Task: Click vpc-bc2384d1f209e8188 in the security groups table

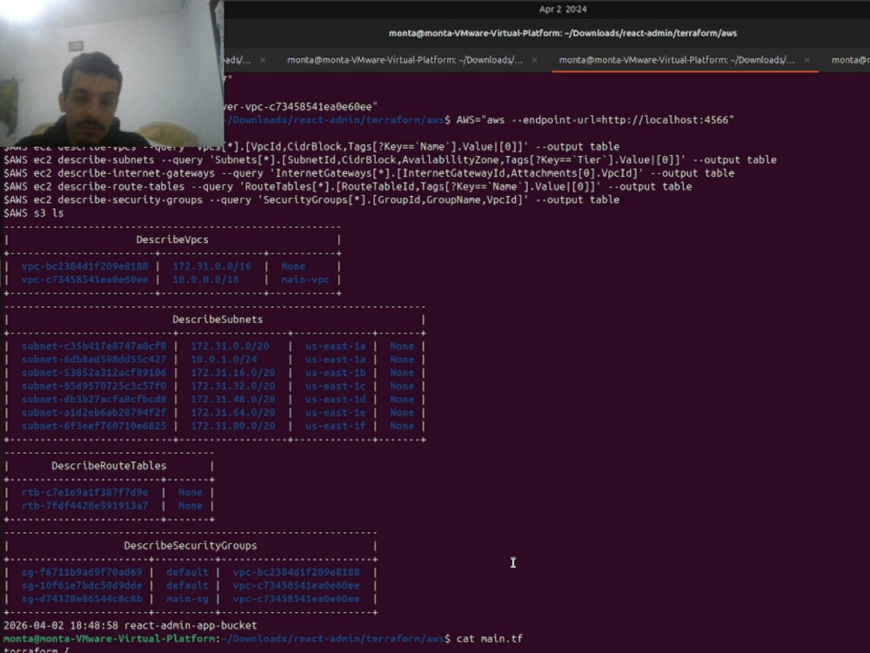Action: pyautogui.click(x=297, y=573)
